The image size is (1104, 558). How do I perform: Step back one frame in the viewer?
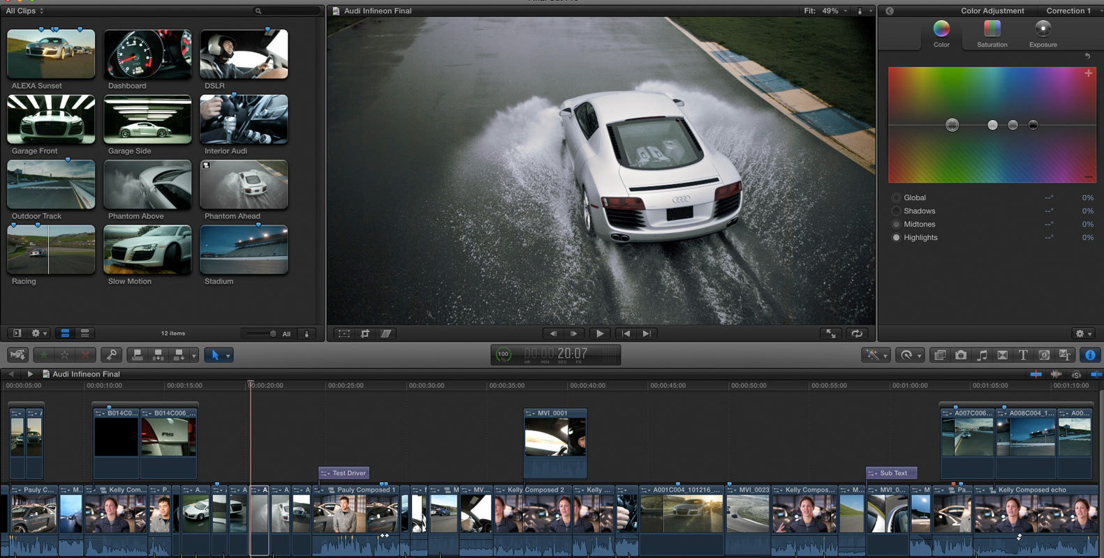pyautogui.click(x=553, y=333)
